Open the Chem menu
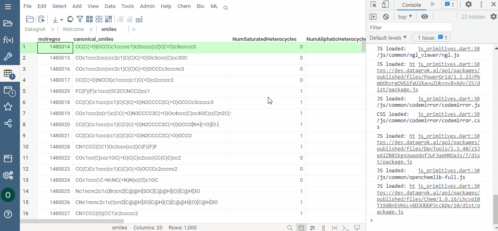This screenshot has height=231, width=498. point(184,6)
